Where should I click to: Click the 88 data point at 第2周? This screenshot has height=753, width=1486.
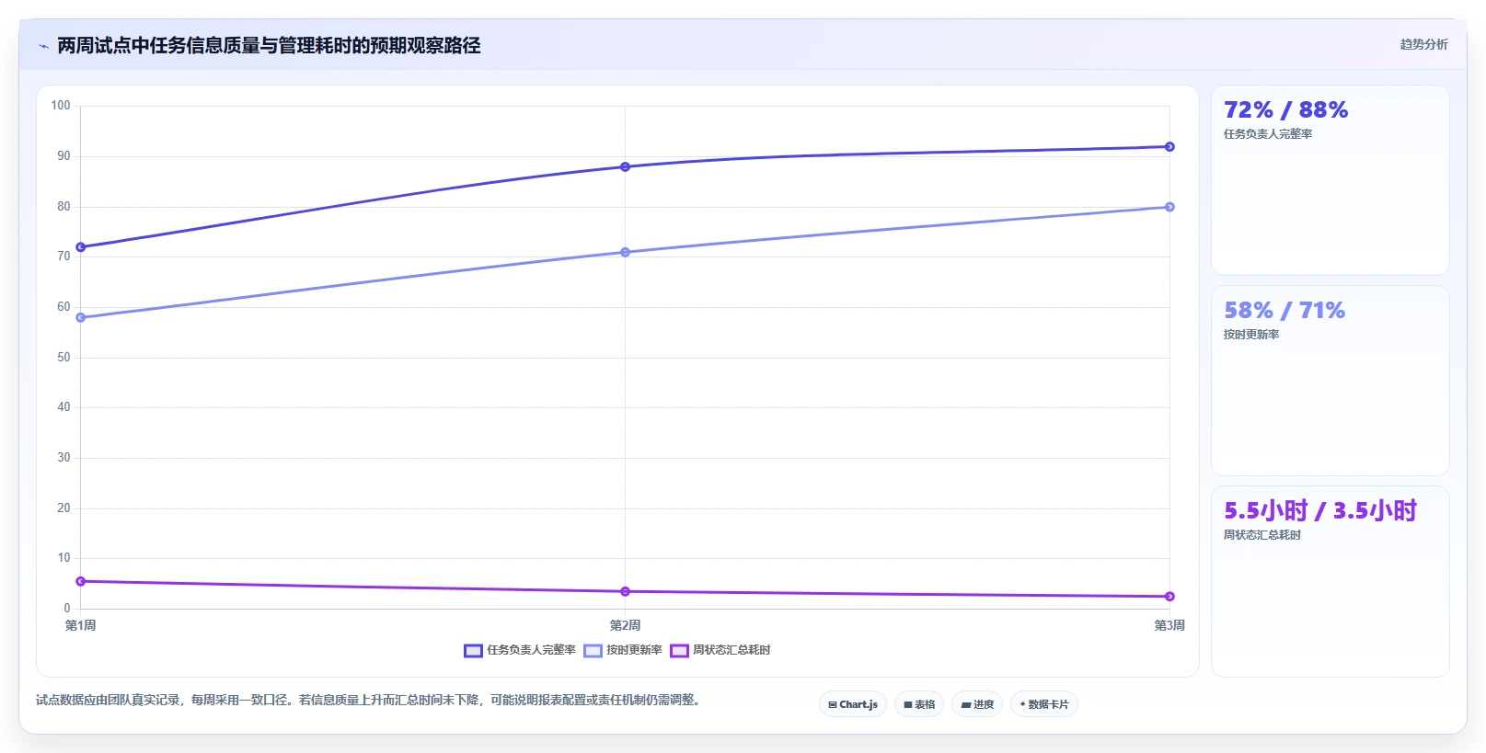click(x=626, y=167)
